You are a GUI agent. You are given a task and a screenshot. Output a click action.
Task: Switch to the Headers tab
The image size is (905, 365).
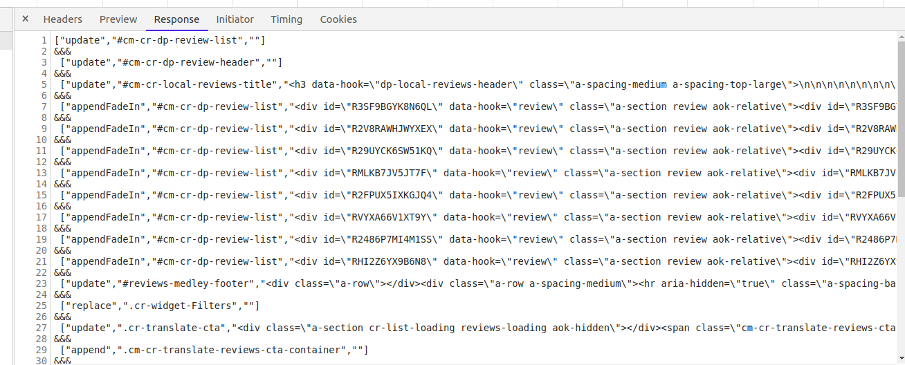(x=63, y=19)
